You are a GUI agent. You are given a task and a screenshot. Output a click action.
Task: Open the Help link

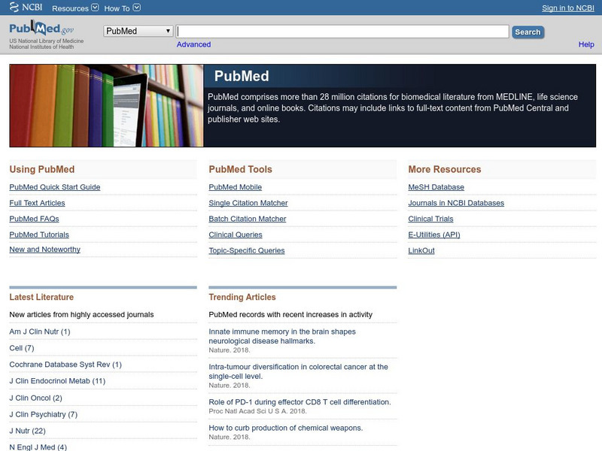coord(586,44)
